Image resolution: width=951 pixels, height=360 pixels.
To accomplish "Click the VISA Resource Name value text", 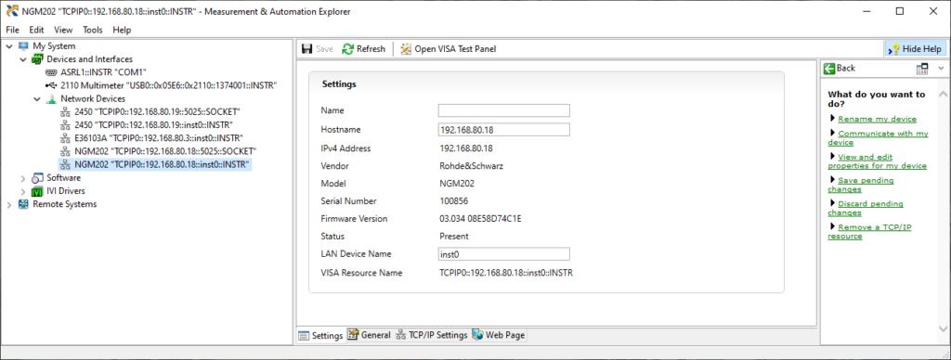I will pos(506,273).
